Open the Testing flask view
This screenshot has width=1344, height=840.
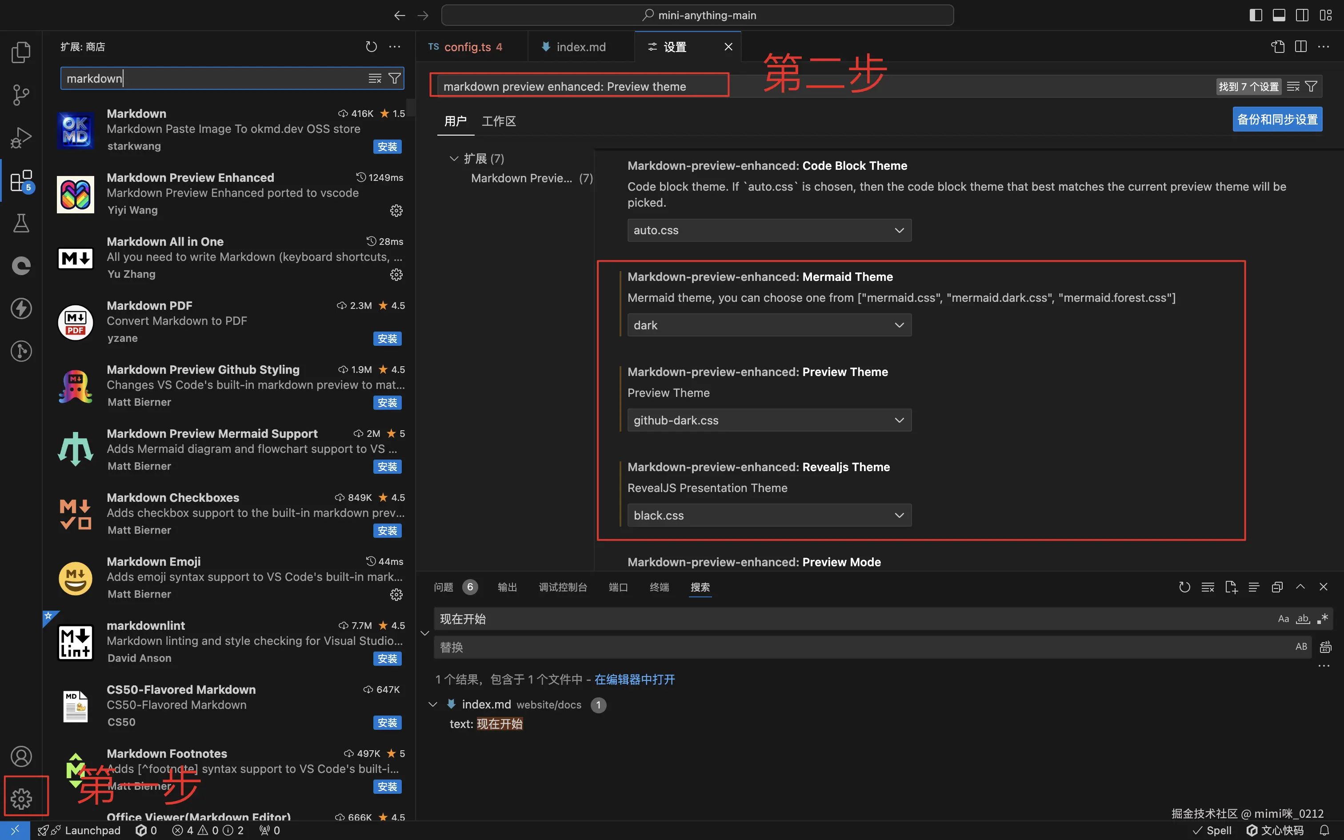point(21,223)
